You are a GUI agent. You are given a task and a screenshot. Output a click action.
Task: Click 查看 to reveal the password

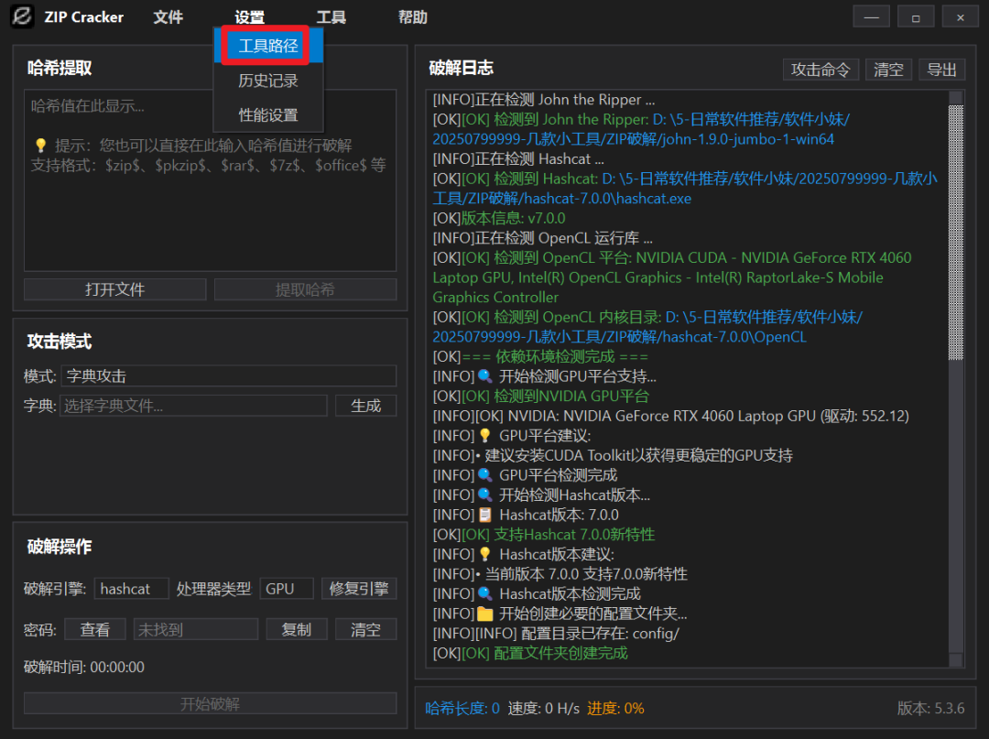click(95, 628)
